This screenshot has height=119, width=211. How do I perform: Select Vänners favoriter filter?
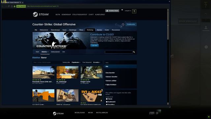pyautogui.click(x=111, y=77)
